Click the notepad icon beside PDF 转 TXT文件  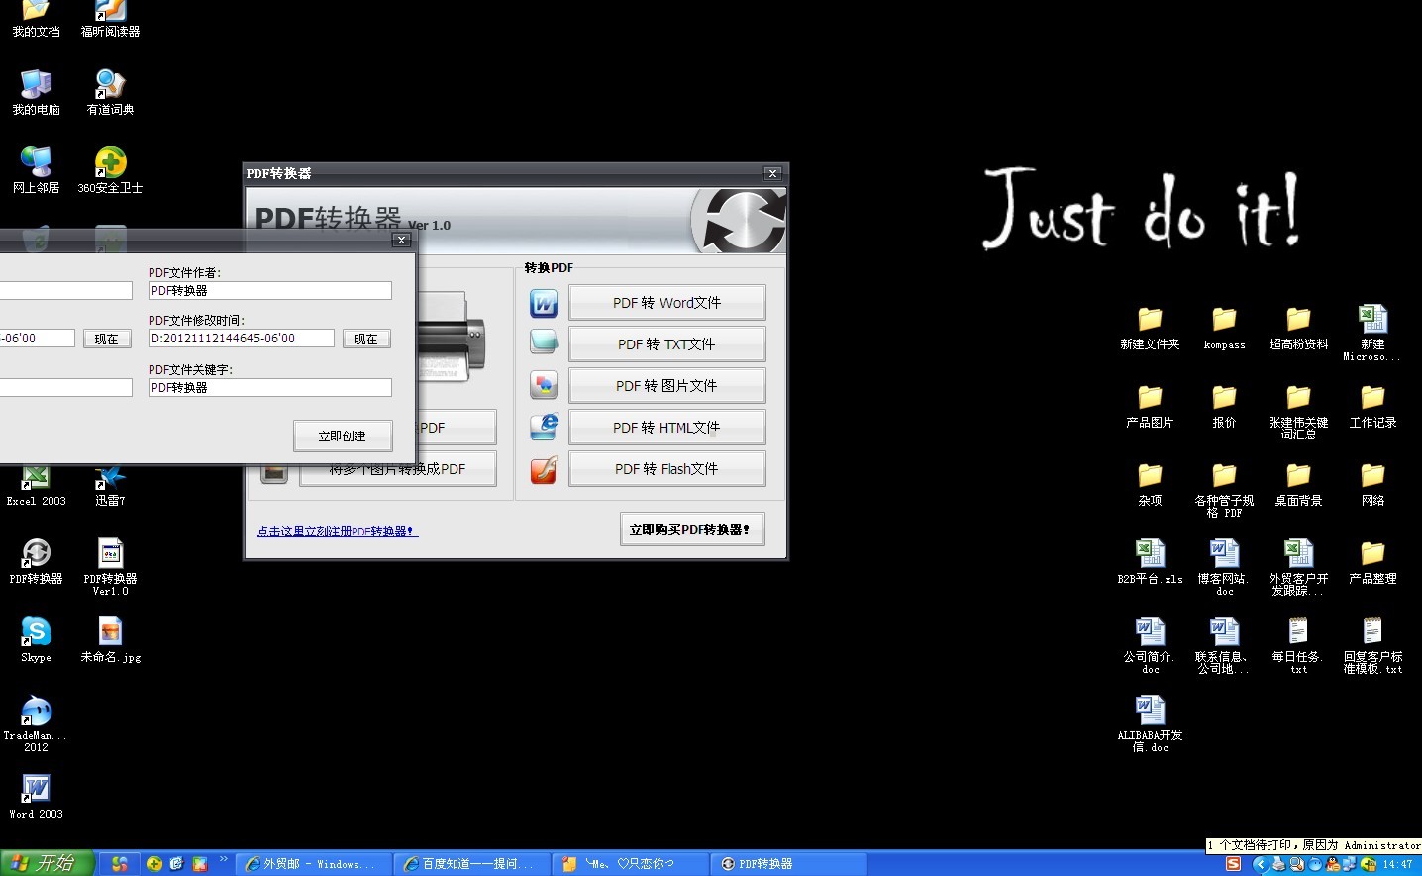tap(544, 342)
